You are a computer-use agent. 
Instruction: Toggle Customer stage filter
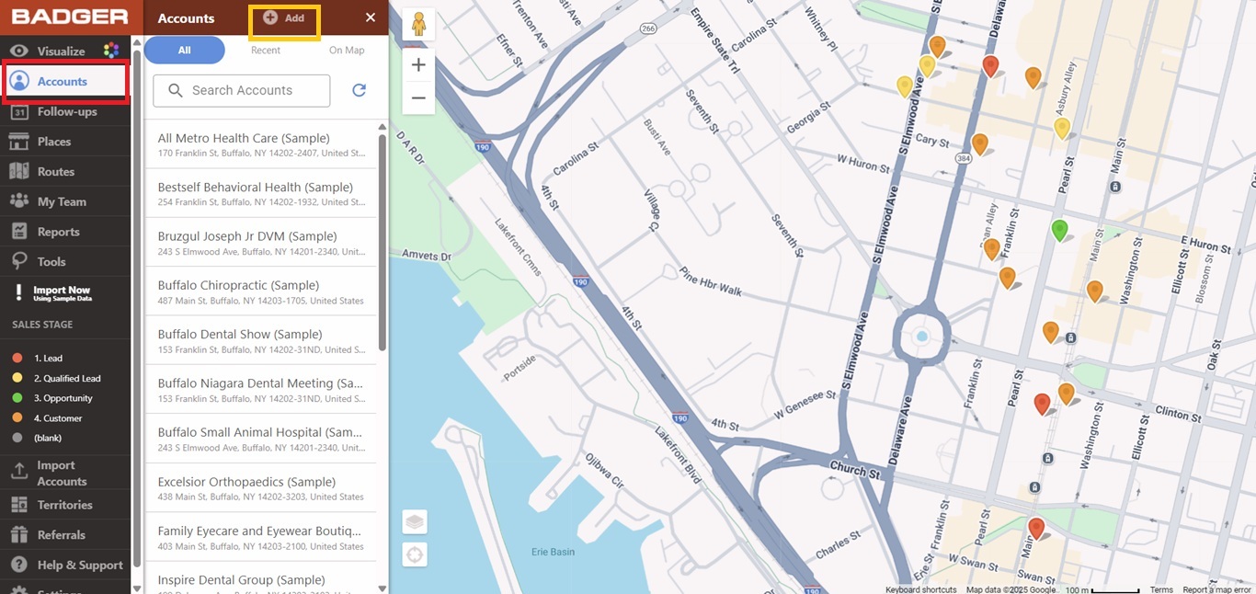[x=57, y=418]
